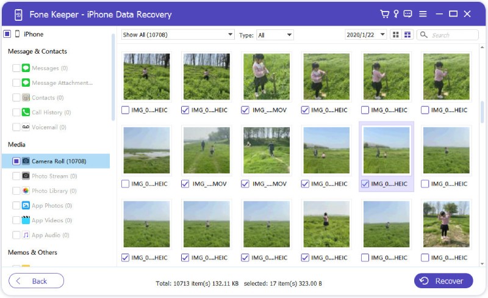This screenshot has height=298, width=488.
Task: Check the Voicemail (0) checkbox
Action: click(x=16, y=127)
